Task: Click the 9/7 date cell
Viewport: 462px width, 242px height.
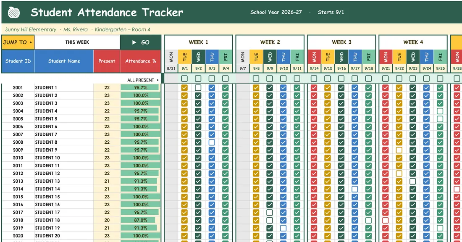Action: tap(242, 68)
